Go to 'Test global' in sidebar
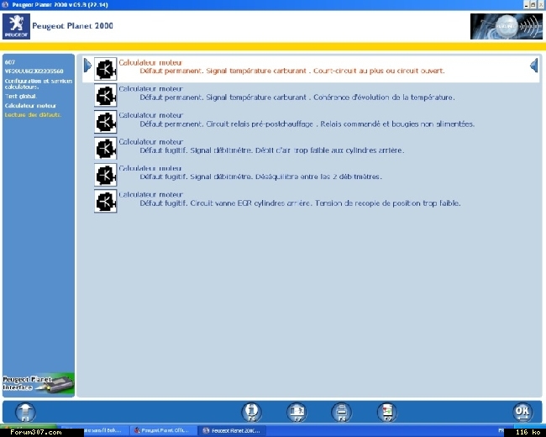 pos(20,96)
